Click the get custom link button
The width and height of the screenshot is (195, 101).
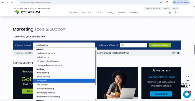[x=160, y=45]
